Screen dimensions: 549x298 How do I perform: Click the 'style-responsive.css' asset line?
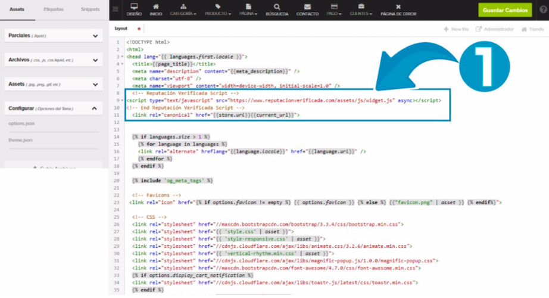tap(229, 239)
